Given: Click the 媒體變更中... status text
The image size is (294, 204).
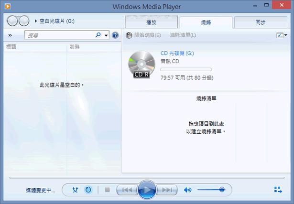Looking at the screenshot, I should 41,190.
